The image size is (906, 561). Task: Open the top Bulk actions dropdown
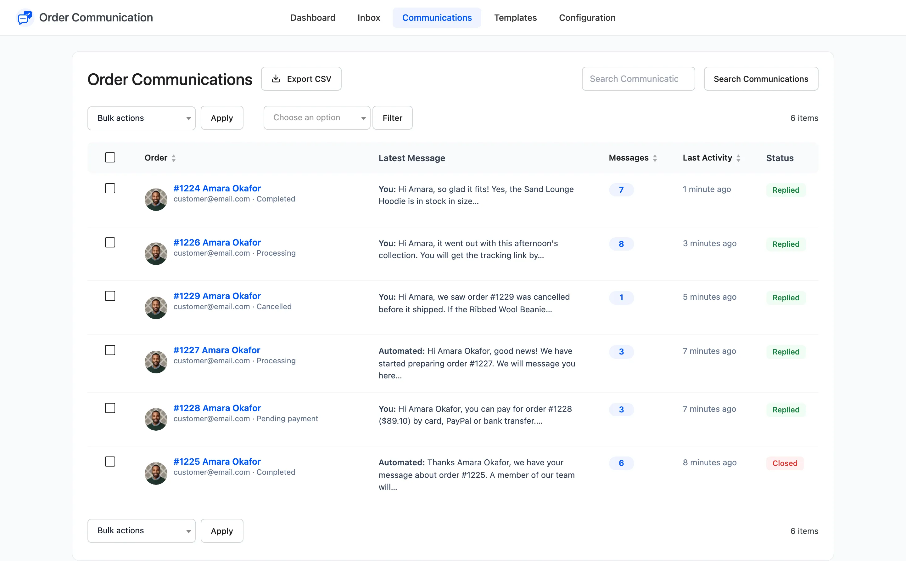coord(142,118)
